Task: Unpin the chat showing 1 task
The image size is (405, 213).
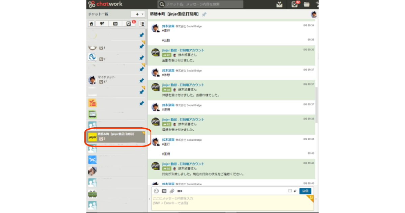Action: (142, 47)
